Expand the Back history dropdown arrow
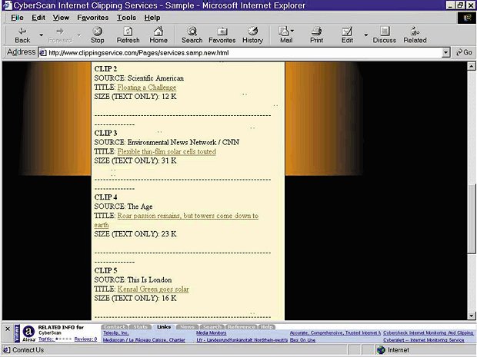Viewport: 477px width, 357px height. (41, 35)
